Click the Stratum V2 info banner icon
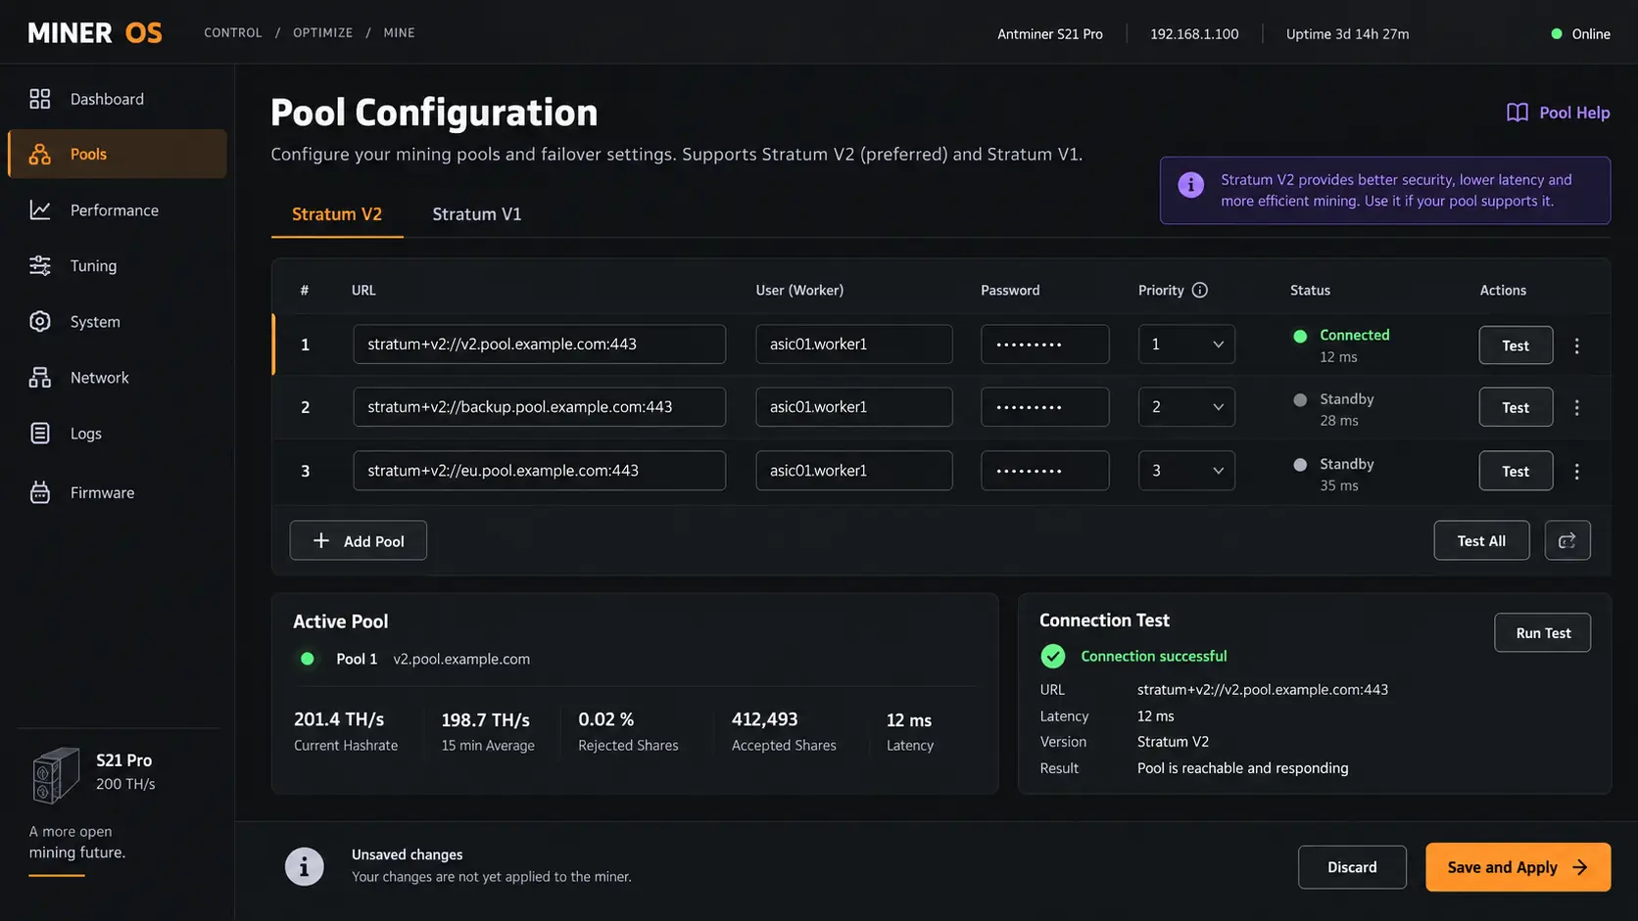 tap(1190, 184)
